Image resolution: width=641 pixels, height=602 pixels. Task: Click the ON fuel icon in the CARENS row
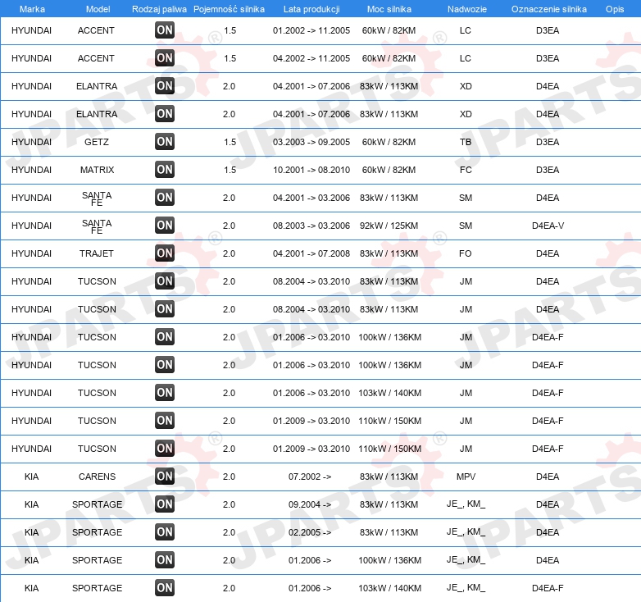coord(165,476)
